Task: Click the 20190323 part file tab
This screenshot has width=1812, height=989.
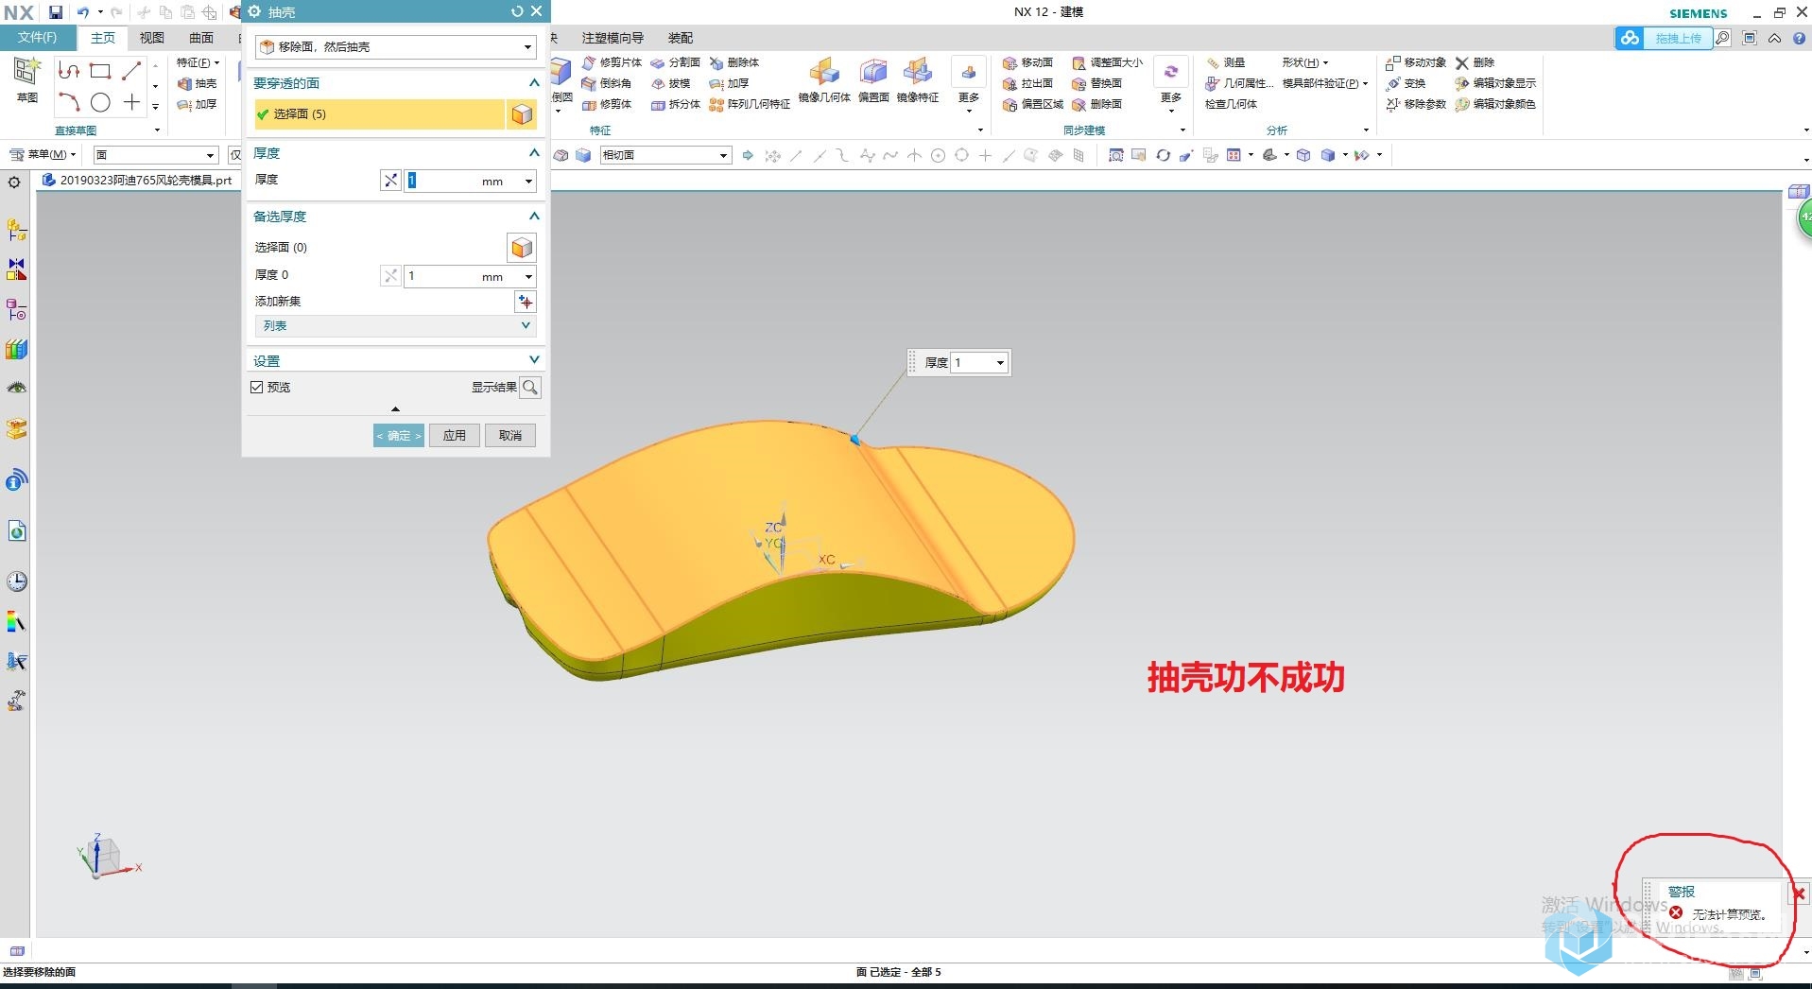Action: (138, 181)
